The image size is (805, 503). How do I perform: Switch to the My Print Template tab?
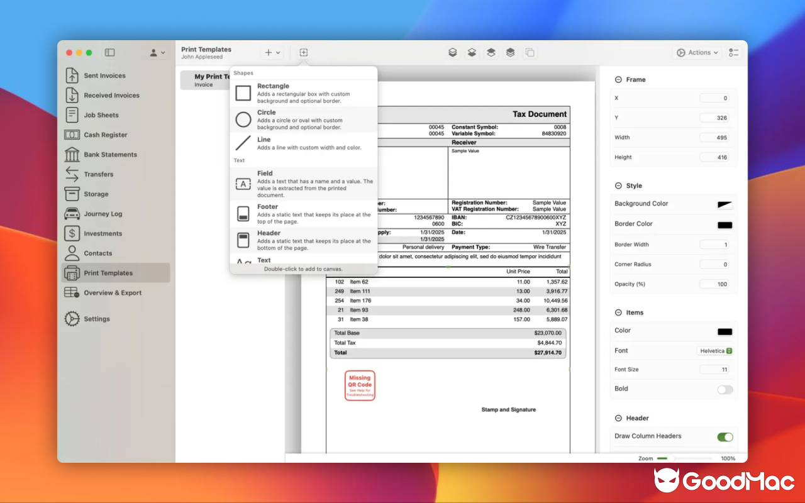(208, 79)
